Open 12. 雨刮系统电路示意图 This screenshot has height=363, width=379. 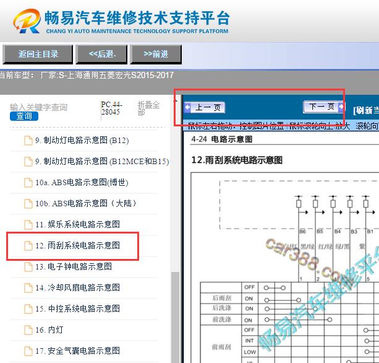tap(77, 245)
